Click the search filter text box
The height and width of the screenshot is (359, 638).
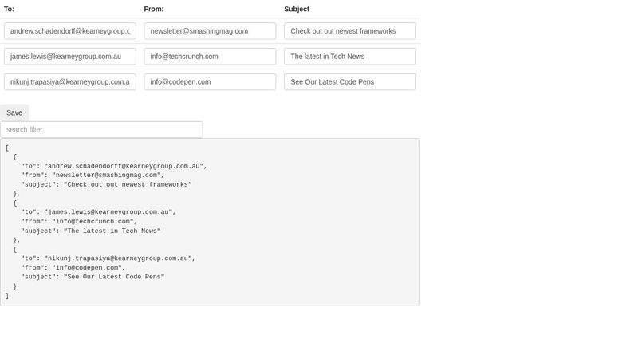coord(101,130)
